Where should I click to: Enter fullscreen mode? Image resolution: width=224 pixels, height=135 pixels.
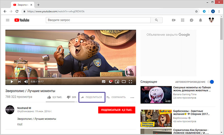click(130, 82)
